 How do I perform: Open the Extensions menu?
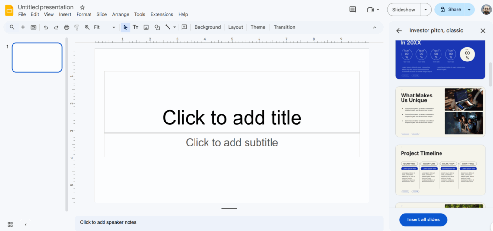tap(161, 14)
